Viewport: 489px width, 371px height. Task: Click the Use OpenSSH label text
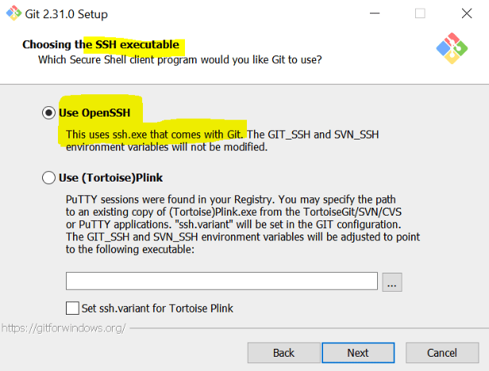coord(94,113)
